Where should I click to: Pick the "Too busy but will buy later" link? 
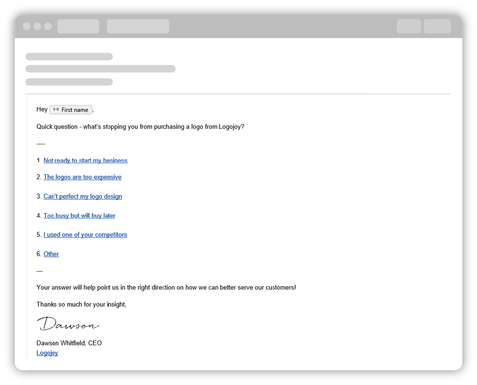pyautogui.click(x=79, y=216)
